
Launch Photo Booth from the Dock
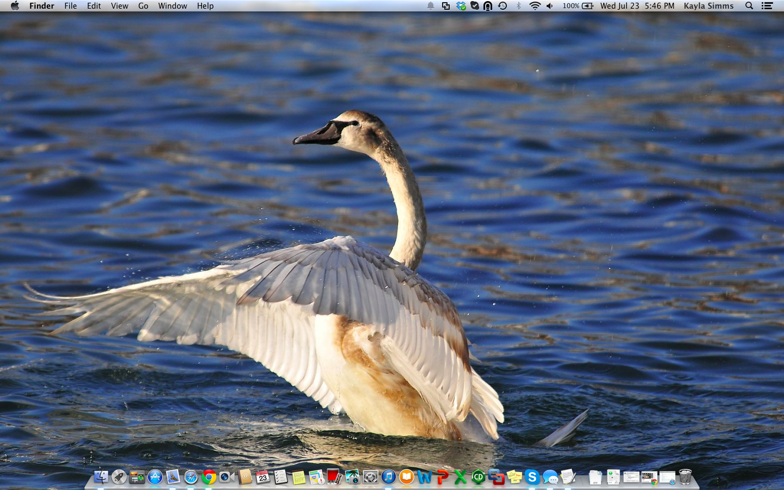click(x=334, y=477)
